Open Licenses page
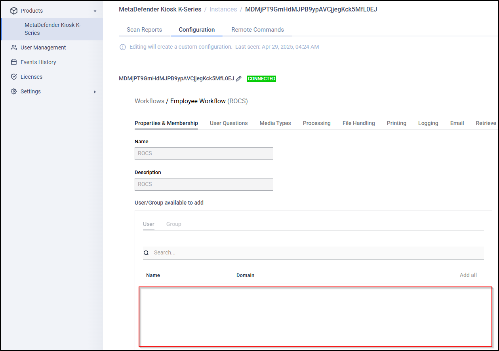This screenshot has height=351, width=499. point(31,77)
